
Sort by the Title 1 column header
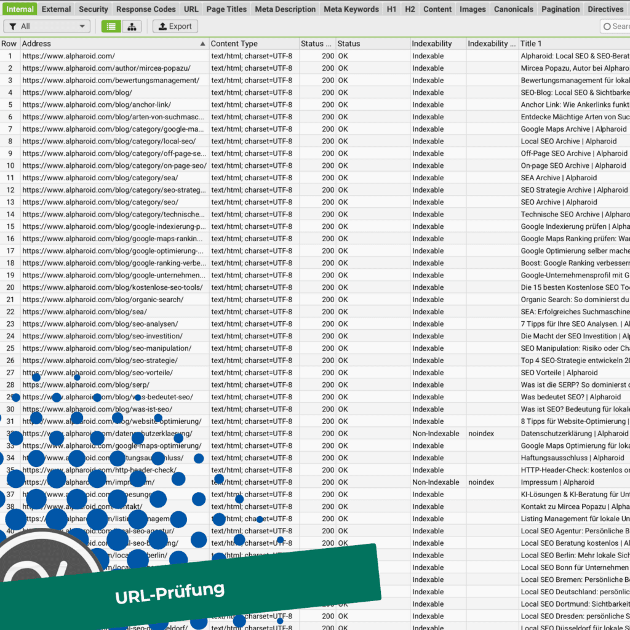coord(575,44)
